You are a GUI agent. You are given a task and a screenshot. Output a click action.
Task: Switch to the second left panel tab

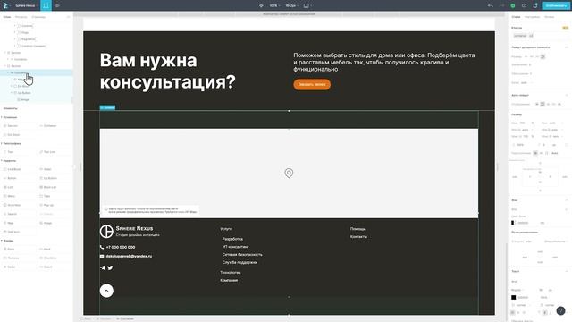pos(21,17)
